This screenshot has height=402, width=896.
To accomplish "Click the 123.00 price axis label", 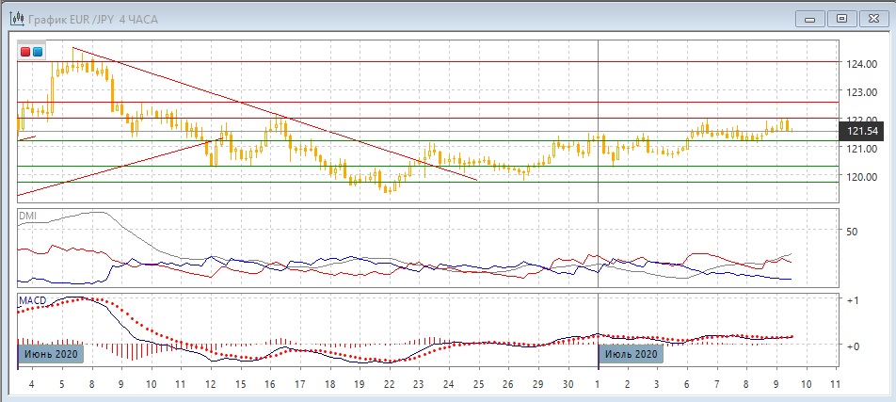I will [861, 92].
